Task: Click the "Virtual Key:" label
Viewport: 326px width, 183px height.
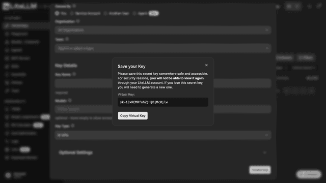Action: pyautogui.click(x=126, y=95)
